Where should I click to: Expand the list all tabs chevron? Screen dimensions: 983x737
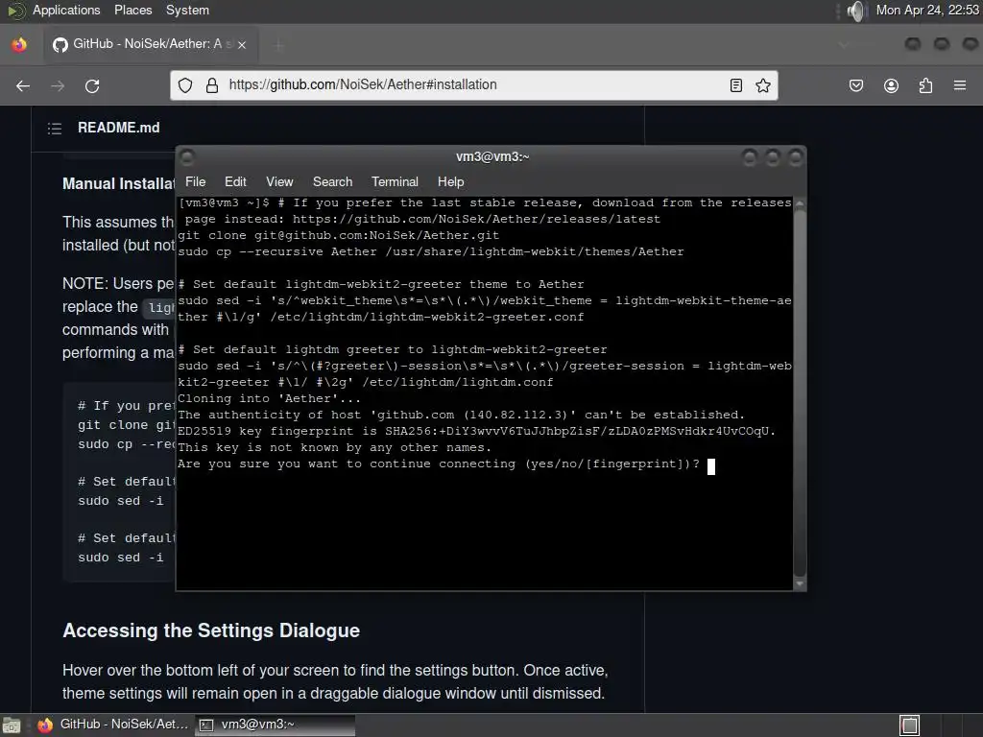coord(843,44)
